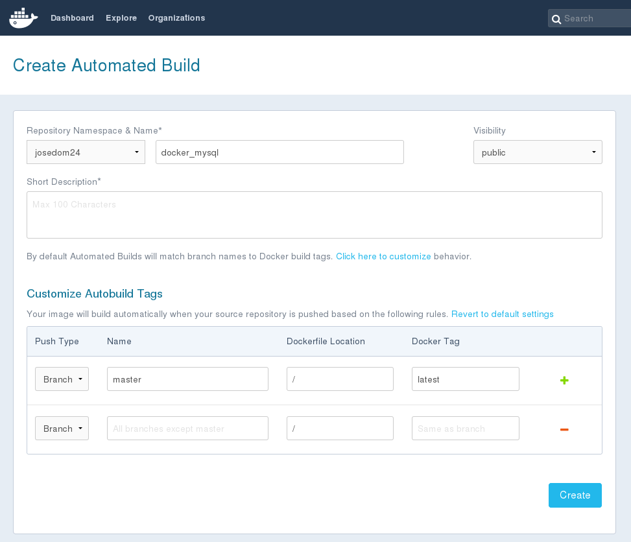The width and height of the screenshot is (631, 542).
Task: Open Push Type dropdown in second row
Action: click(62, 429)
